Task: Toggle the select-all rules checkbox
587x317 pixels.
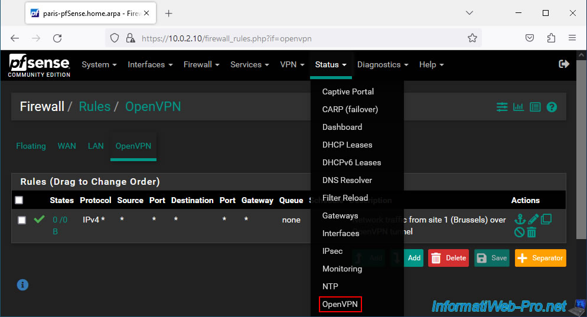Action: pyautogui.click(x=19, y=200)
